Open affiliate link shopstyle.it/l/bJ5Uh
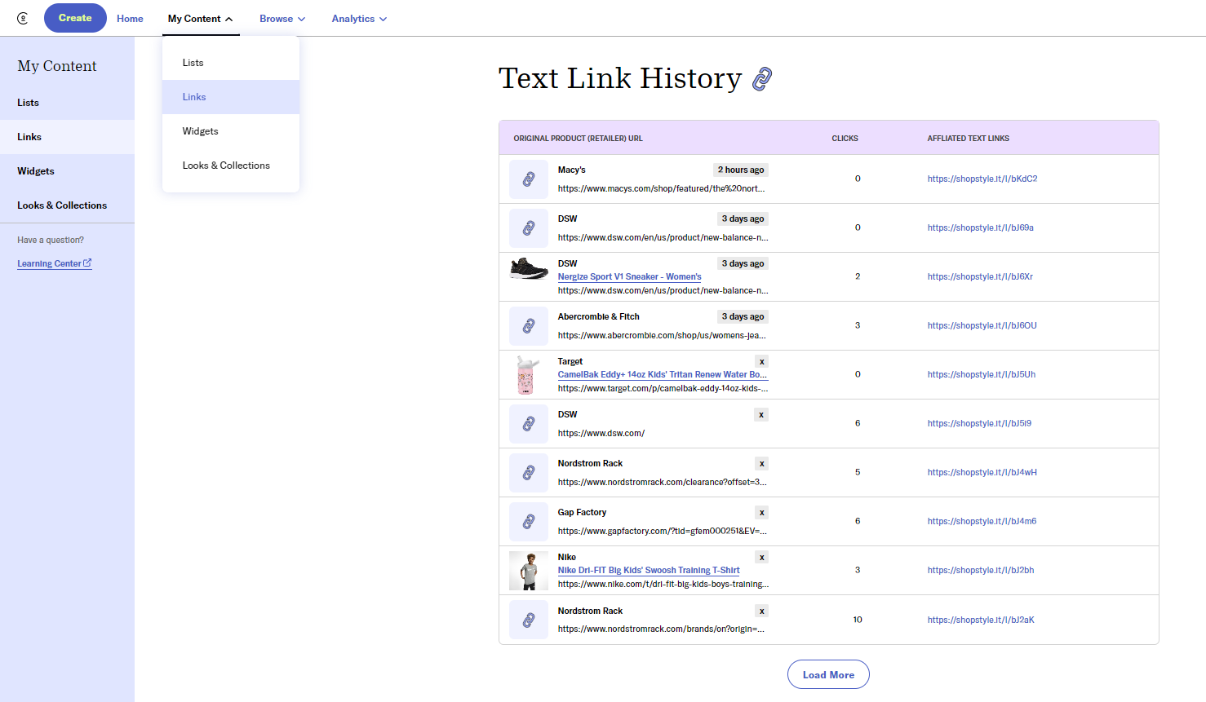The image size is (1206, 702). [982, 375]
